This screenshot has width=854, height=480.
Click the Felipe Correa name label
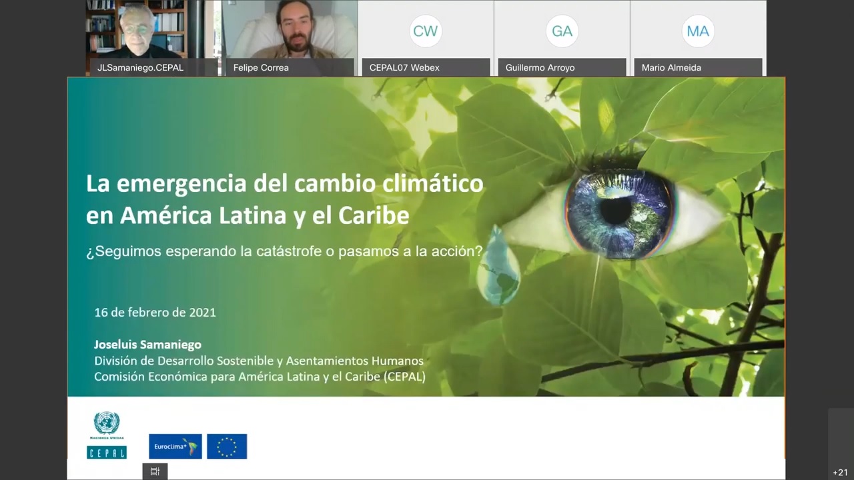coord(261,67)
